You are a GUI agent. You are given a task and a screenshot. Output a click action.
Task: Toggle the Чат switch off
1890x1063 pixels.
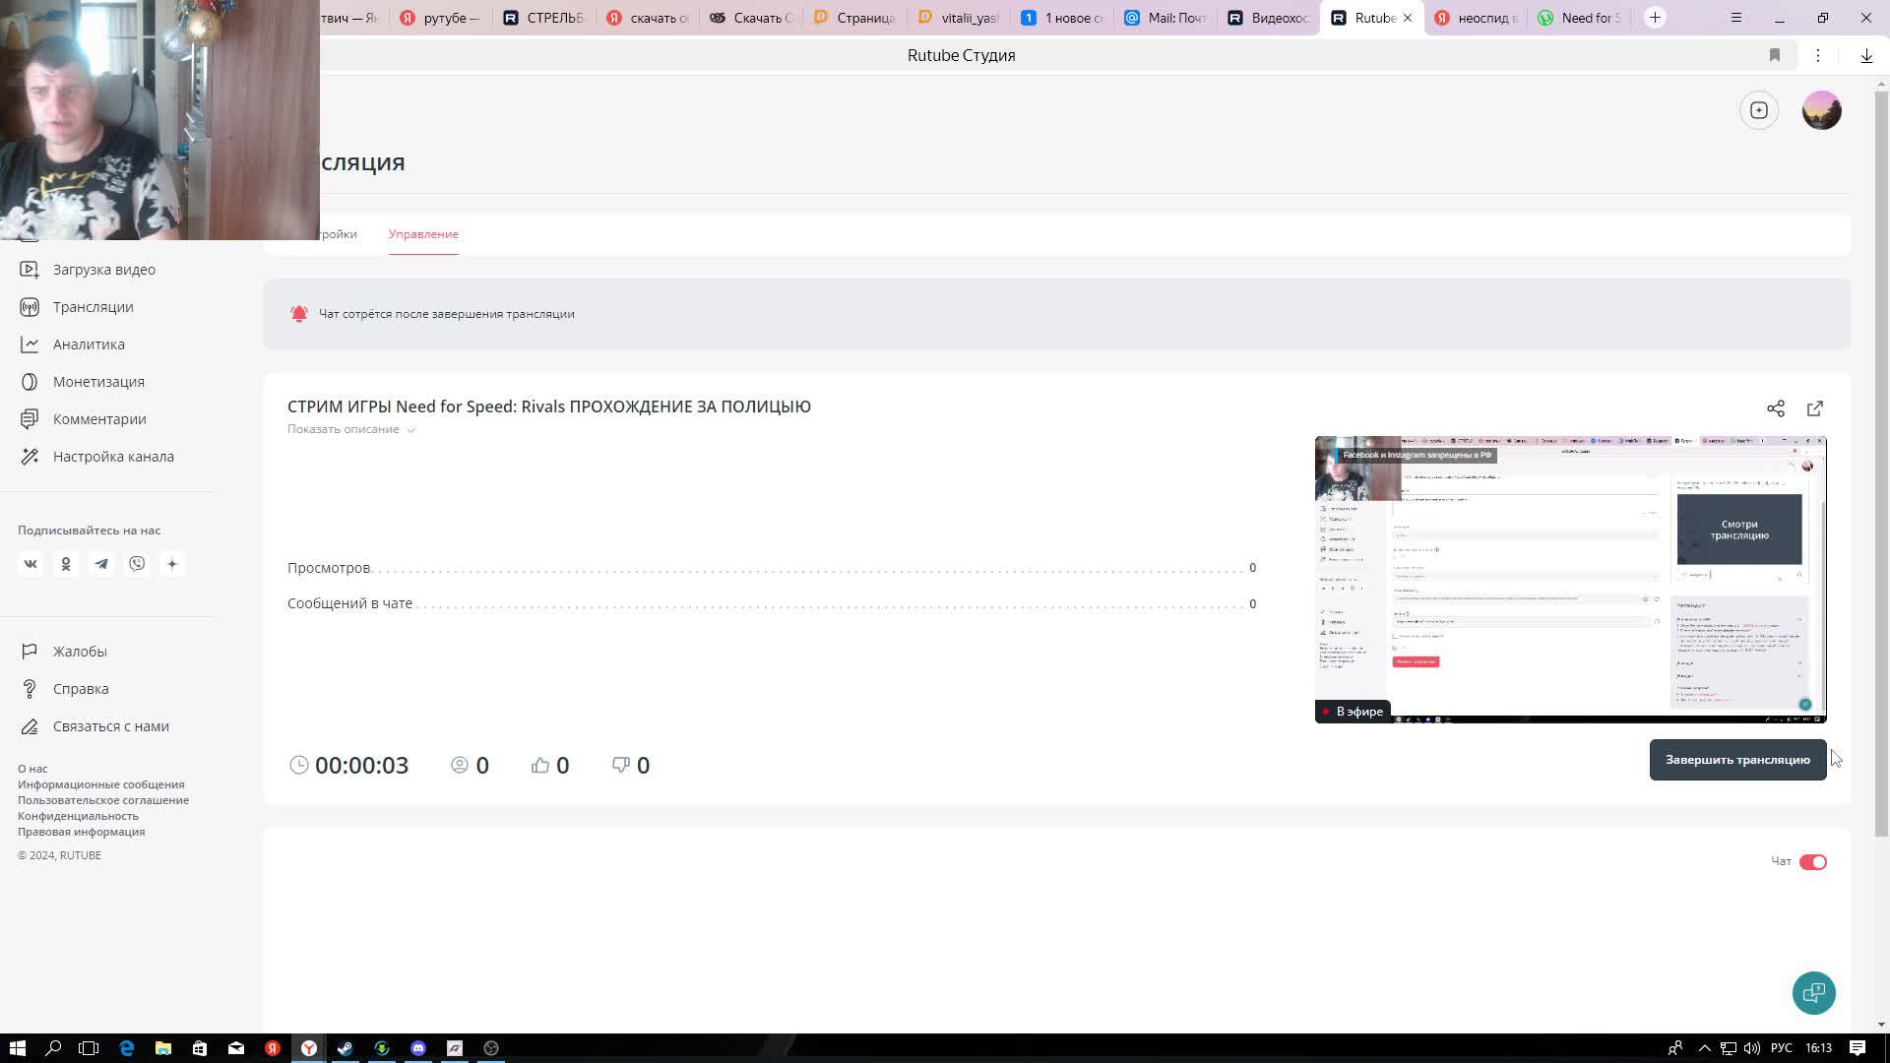[1812, 862]
